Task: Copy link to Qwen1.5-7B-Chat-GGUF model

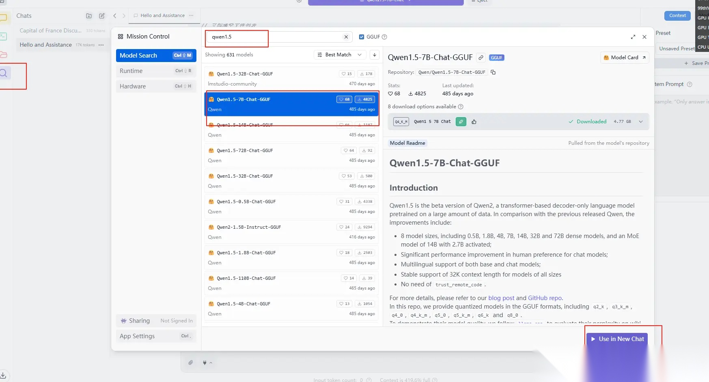Action: point(481,58)
